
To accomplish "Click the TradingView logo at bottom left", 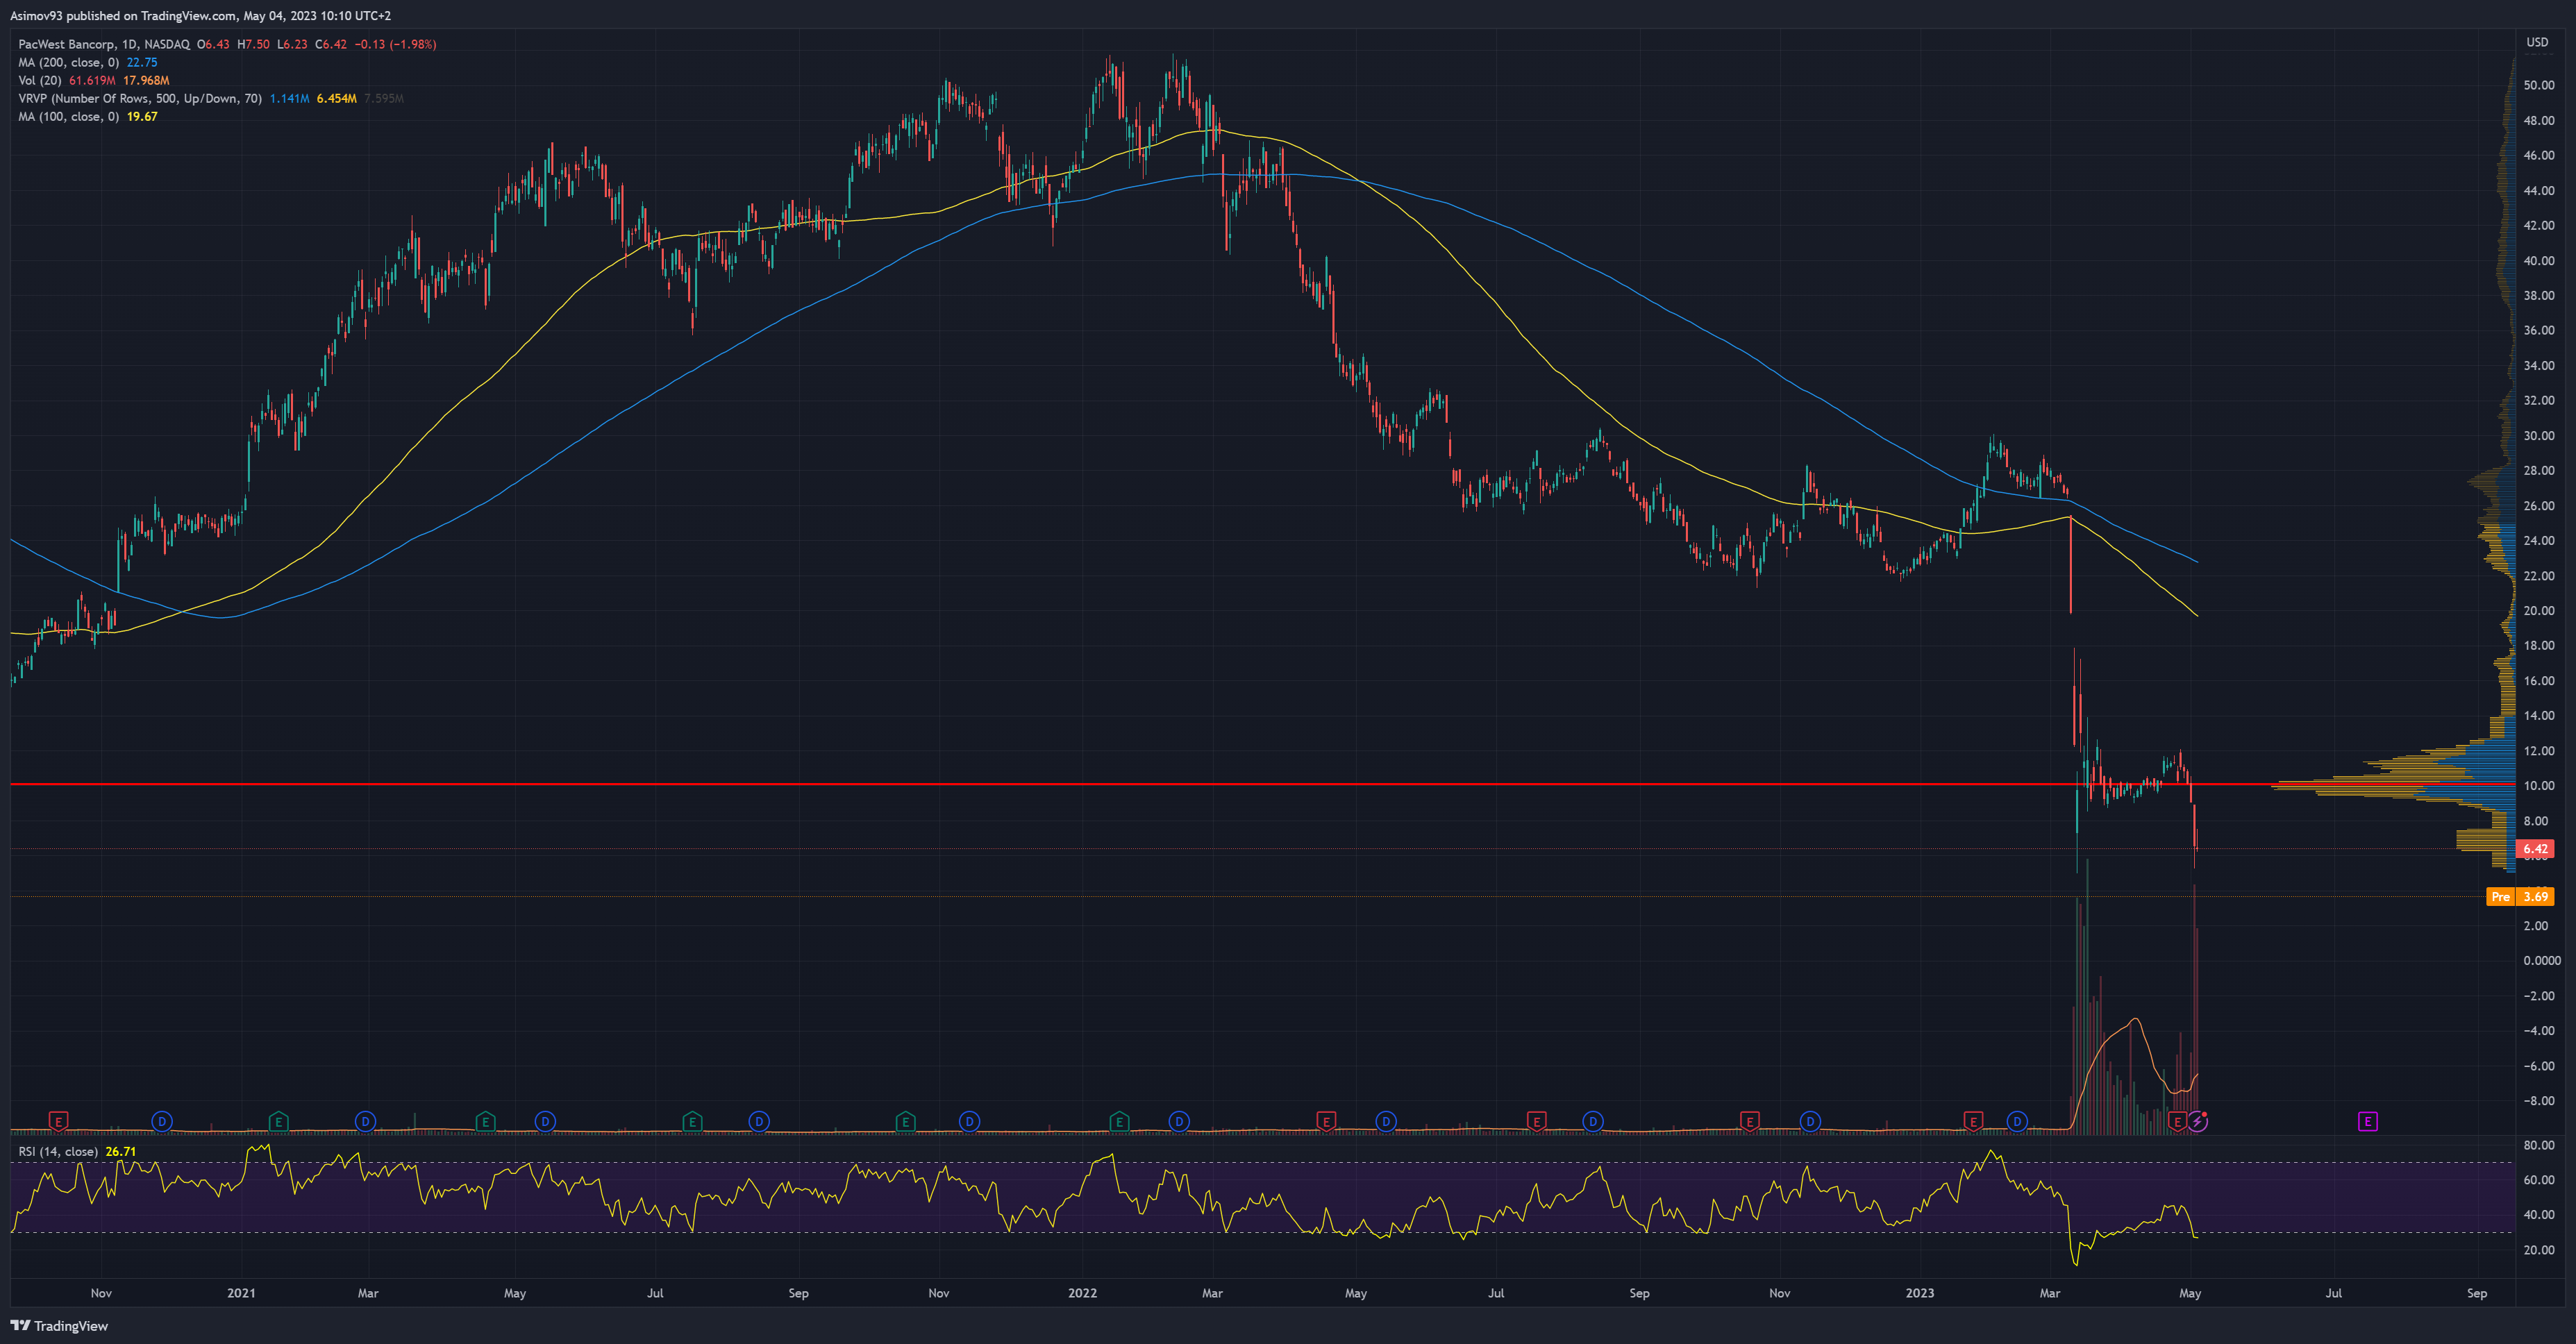I will click(60, 1325).
